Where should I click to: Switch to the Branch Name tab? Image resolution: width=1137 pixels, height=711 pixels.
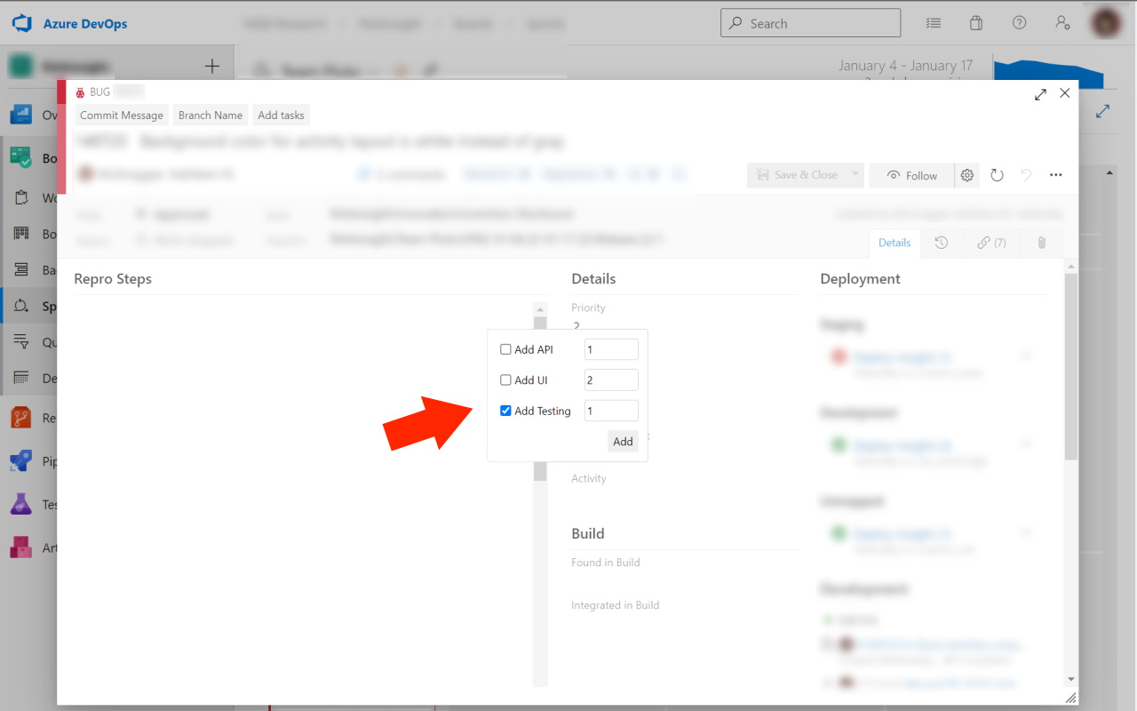click(210, 115)
